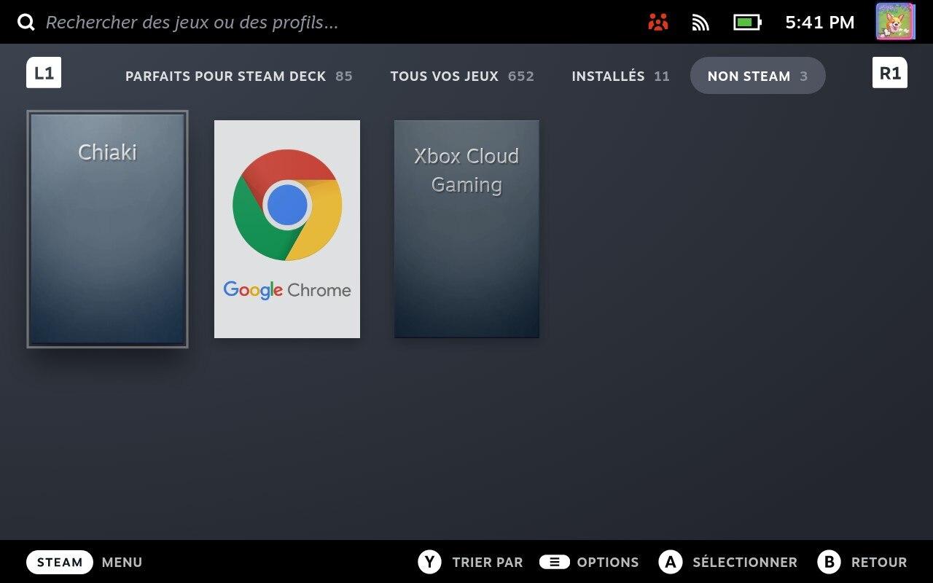Select the Non Steam tab

point(757,76)
